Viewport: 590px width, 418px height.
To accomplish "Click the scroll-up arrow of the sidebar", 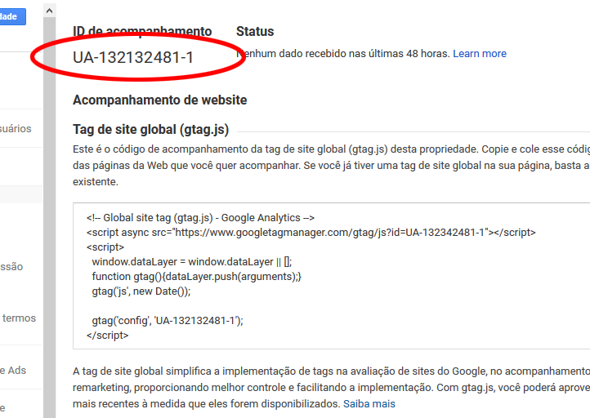I will coord(49,11).
